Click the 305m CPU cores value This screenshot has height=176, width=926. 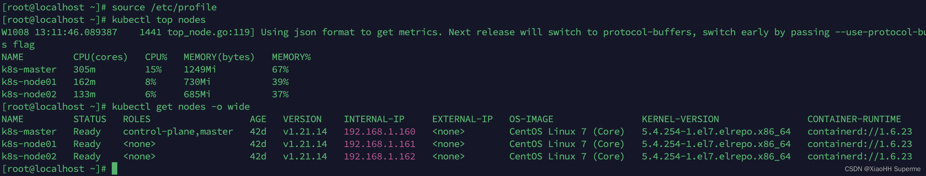(x=84, y=69)
